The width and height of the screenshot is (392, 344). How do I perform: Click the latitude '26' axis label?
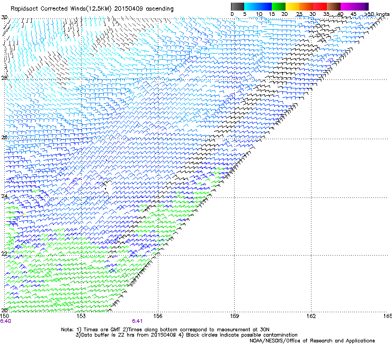tap(4, 138)
